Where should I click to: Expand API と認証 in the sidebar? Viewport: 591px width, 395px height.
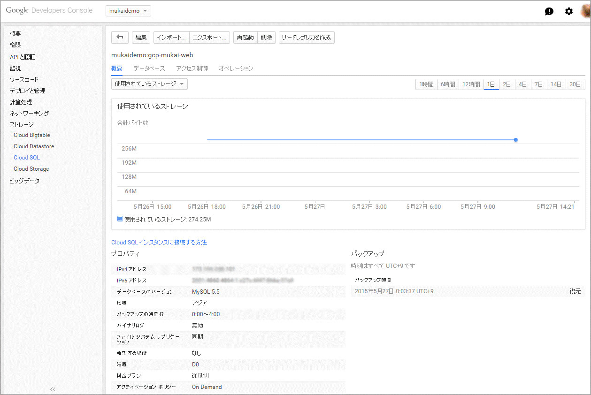[x=23, y=57]
